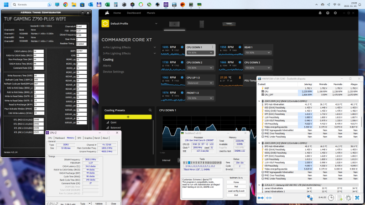The height and width of the screenshot is (205, 365).
Task: Switch to Bench tab in CPU-Z
Action: [97, 138]
